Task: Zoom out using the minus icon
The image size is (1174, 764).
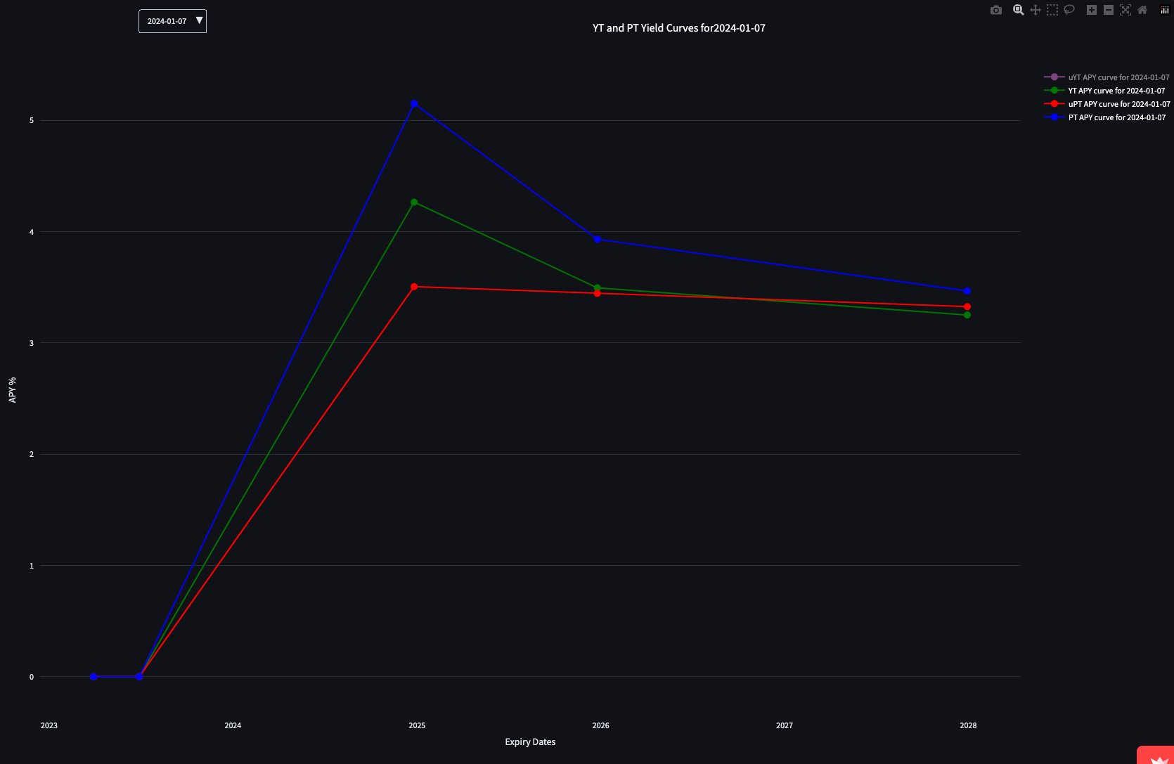Action: (1109, 10)
